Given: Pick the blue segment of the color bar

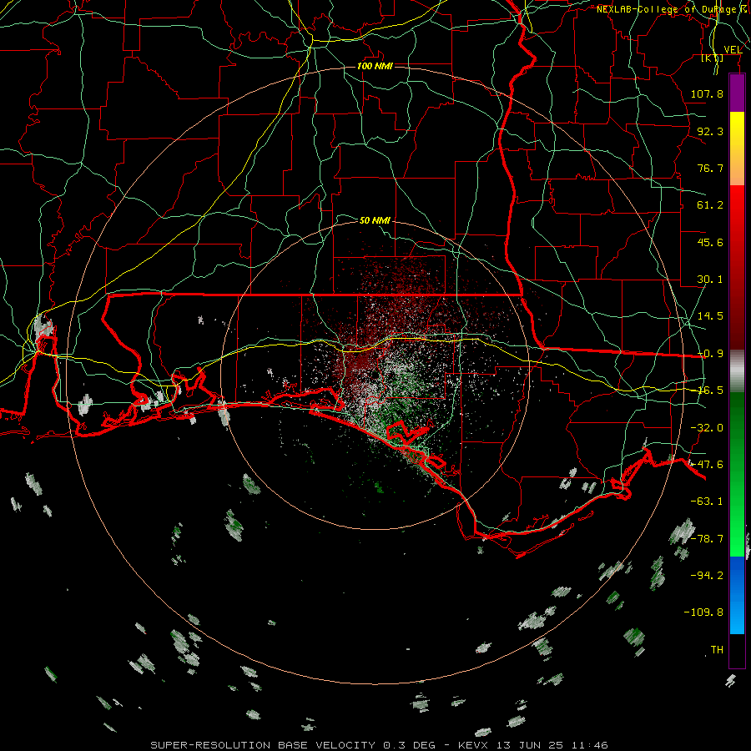Looking at the screenshot, I should (x=737, y=595).
